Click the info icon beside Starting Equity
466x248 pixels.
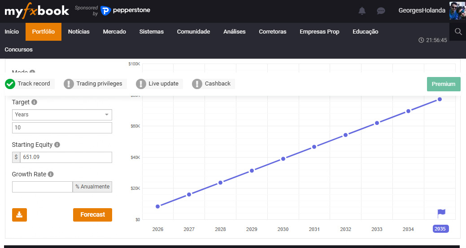pos(57,145)
